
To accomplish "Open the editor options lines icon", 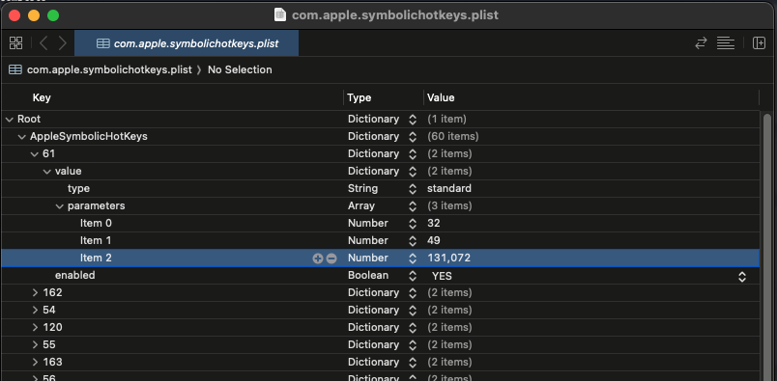I will tap(726, 43).
